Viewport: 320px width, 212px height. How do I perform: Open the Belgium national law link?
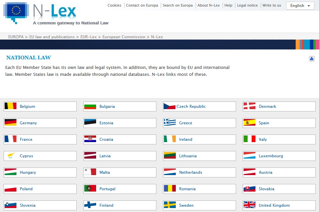coord(27,106)
